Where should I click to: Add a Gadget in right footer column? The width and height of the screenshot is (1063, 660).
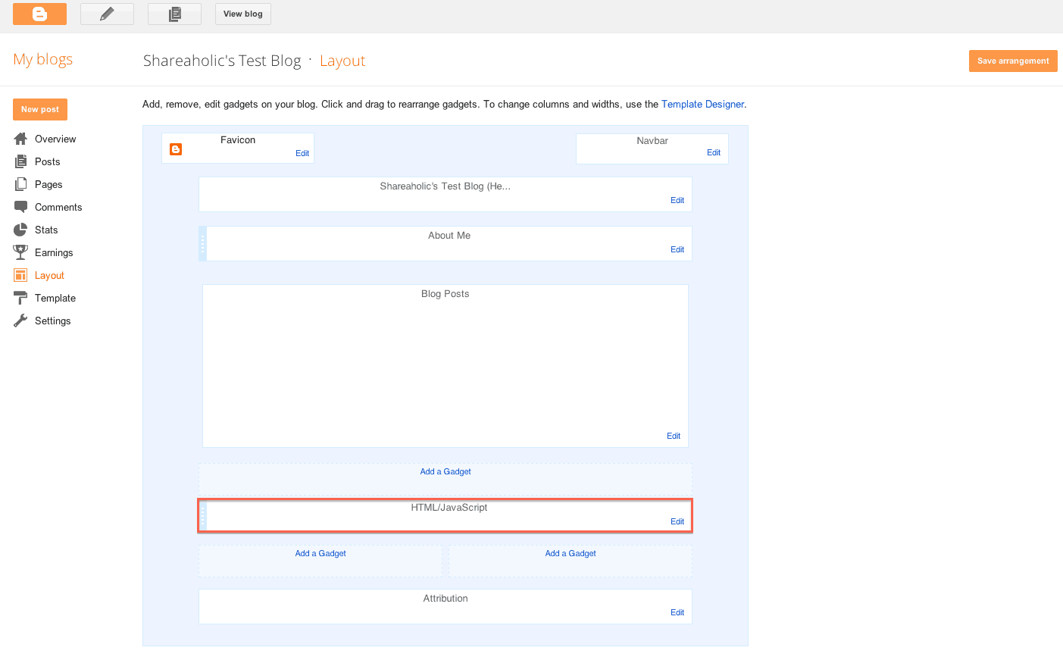[571, 553]
